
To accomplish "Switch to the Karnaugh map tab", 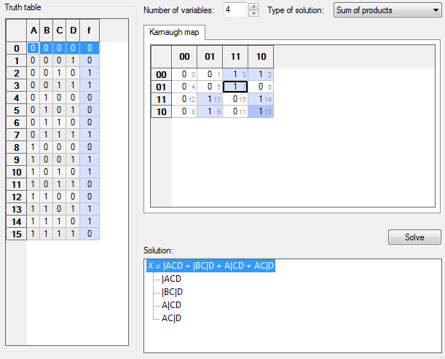I will (x=174, y=32).
